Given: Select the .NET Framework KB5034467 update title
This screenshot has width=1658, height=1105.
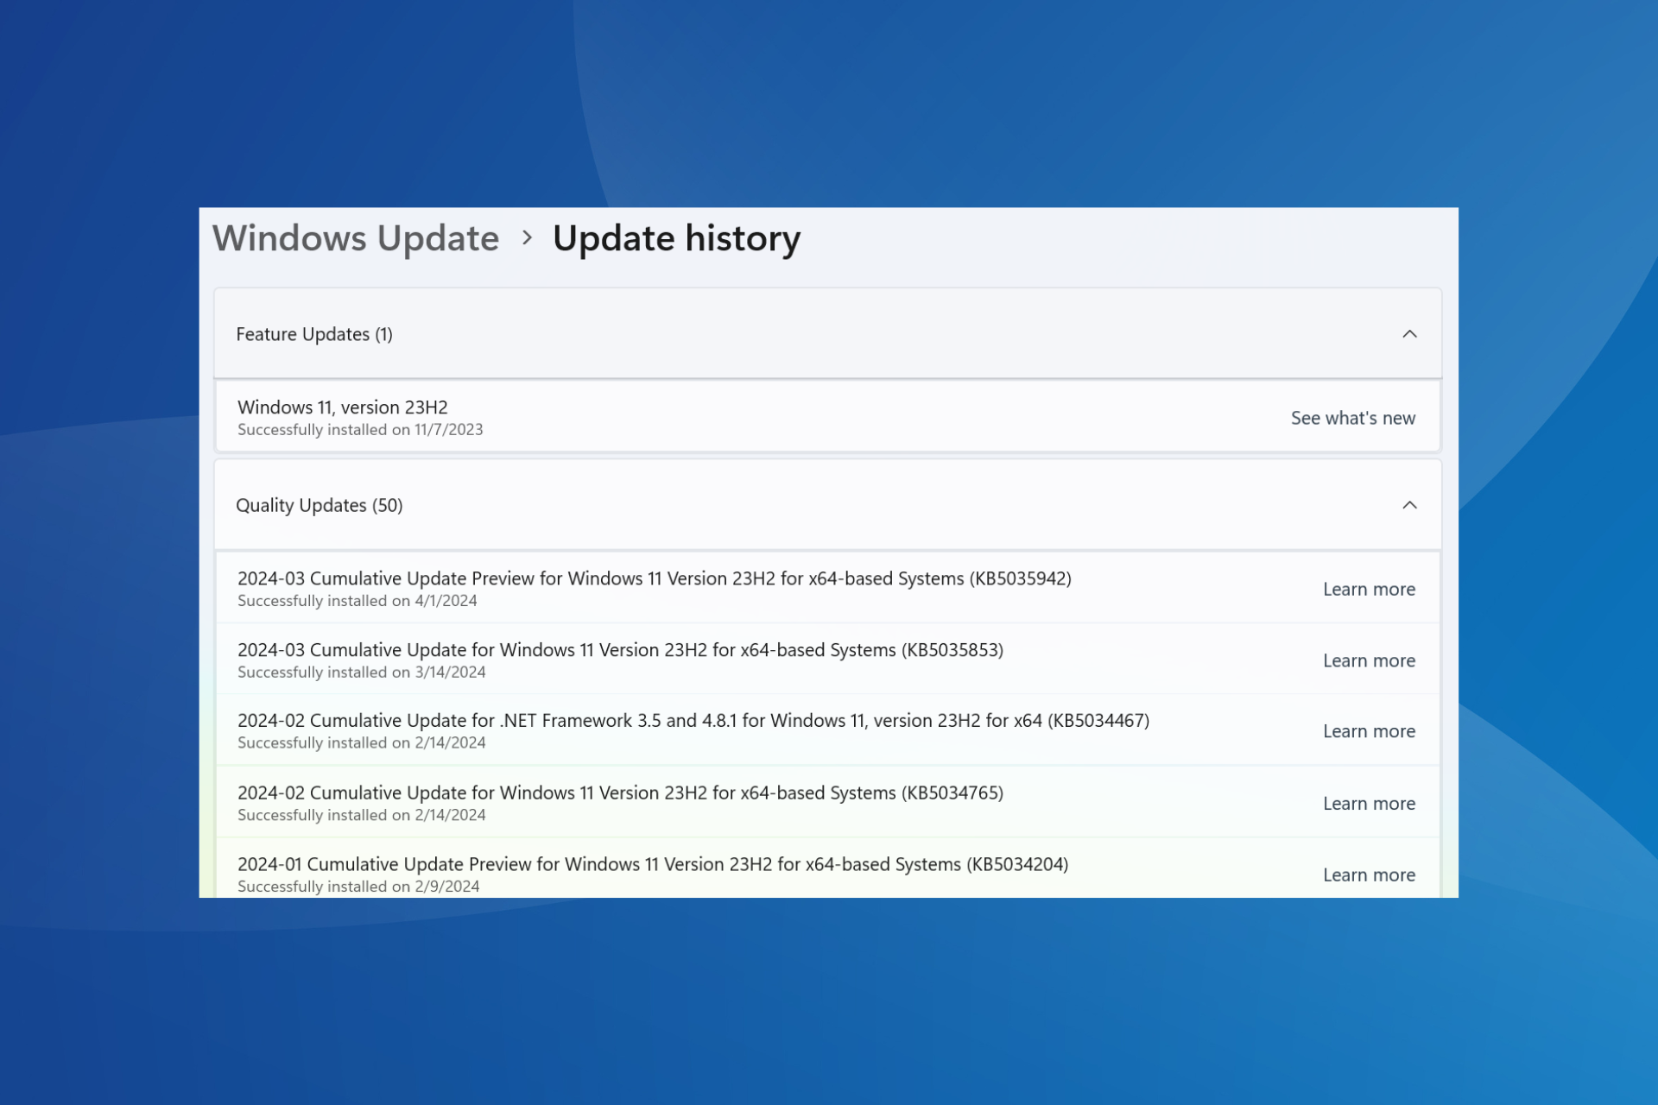Looking at the screenshot, I should click(693, 721).
